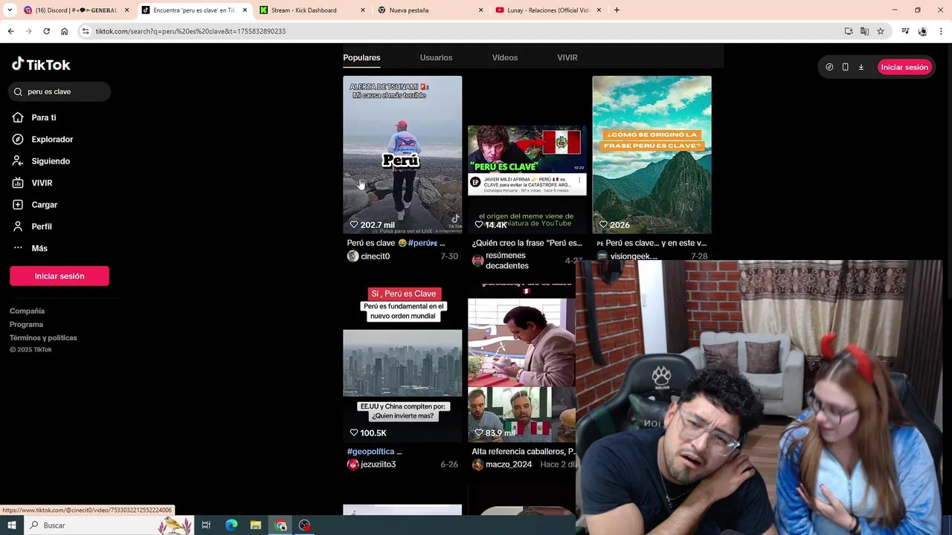Open a new browser tab with plus button
Screen dimensions: 952x535
[617, 10]
